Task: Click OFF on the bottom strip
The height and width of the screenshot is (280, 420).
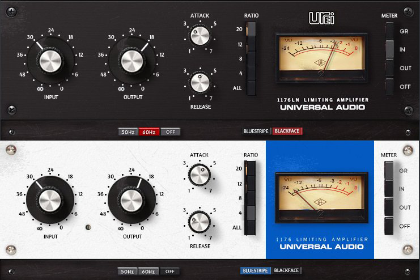Action: tap(170, 271)
